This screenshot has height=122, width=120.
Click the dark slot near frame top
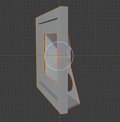coord(48,21)
